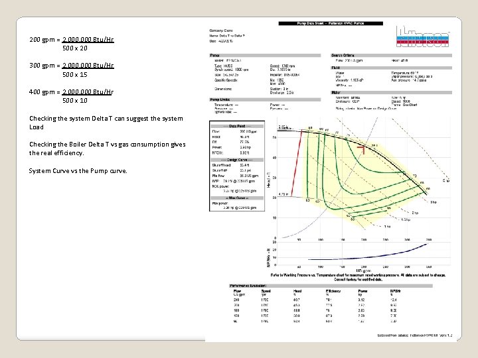Click the Patterson logo on the data sheet
This screenshot has height=358, width=478.
(422, 36)
